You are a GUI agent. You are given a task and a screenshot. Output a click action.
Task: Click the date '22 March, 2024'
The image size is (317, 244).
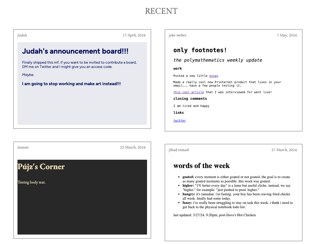tap(133, 147)
